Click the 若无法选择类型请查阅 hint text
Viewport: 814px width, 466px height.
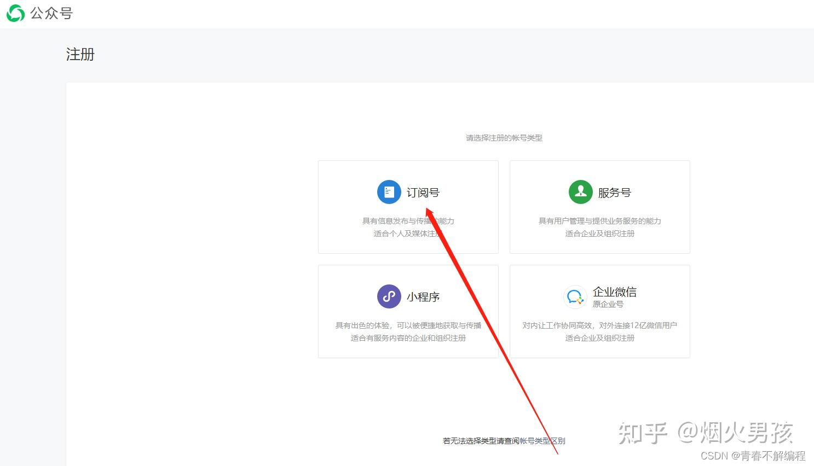pos(481,441)
